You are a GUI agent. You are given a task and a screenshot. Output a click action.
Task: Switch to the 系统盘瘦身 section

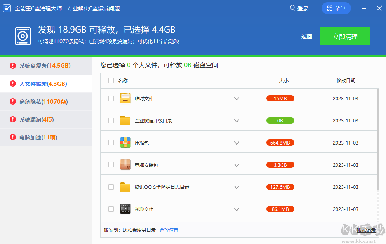[35, 66]
